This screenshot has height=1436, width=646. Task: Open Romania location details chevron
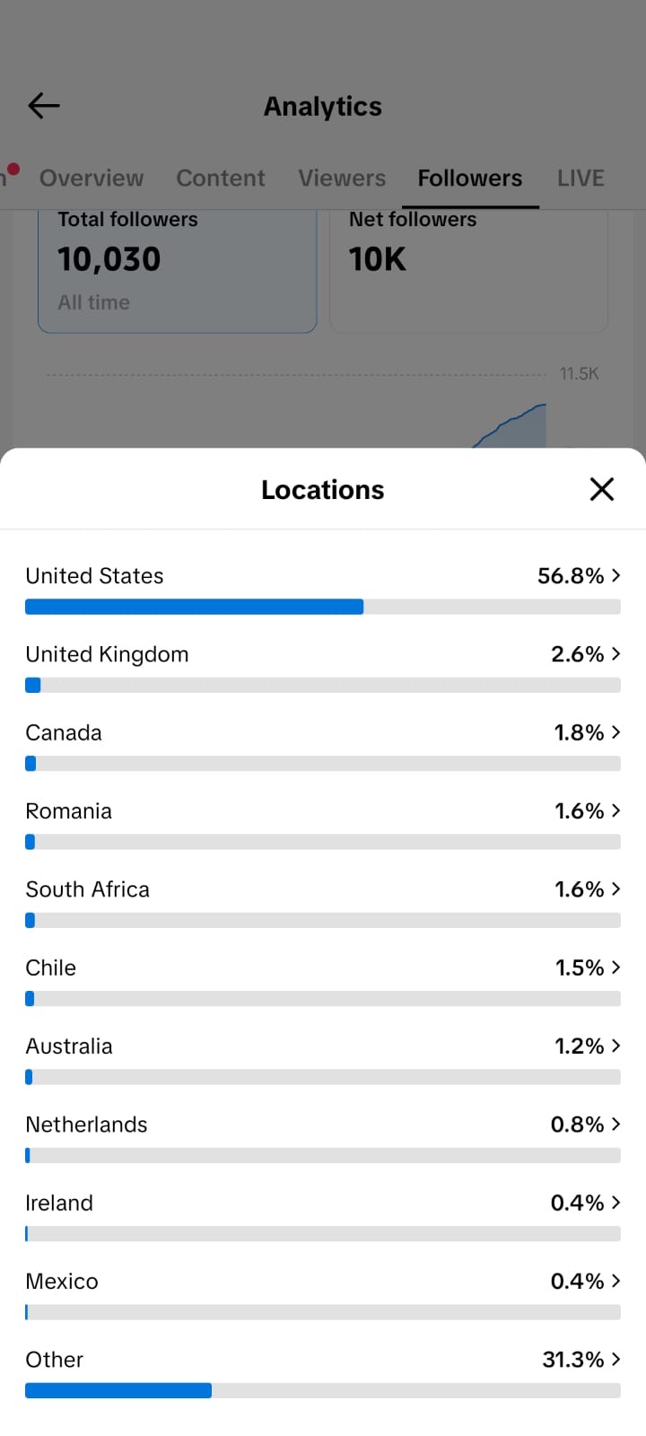(x=615, y=810)
